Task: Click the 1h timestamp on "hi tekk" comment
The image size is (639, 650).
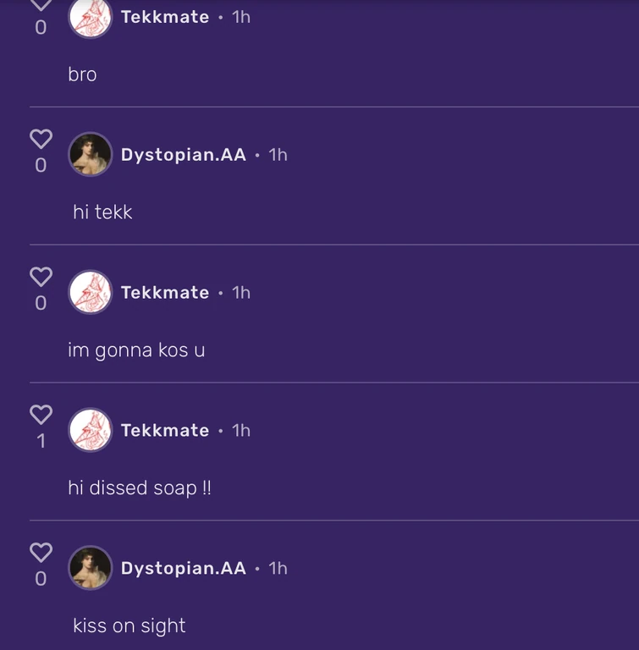Action: [x=278, y=155]
